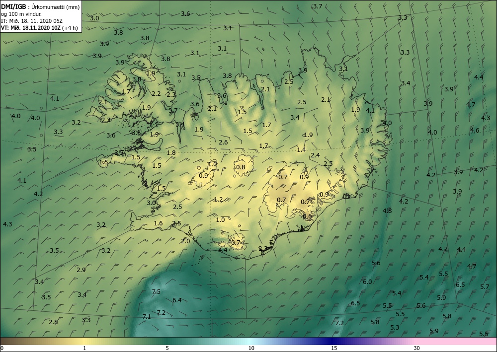Click the dark navy section of the color scale
Screen dimensions: 497x352
point(331,341)
